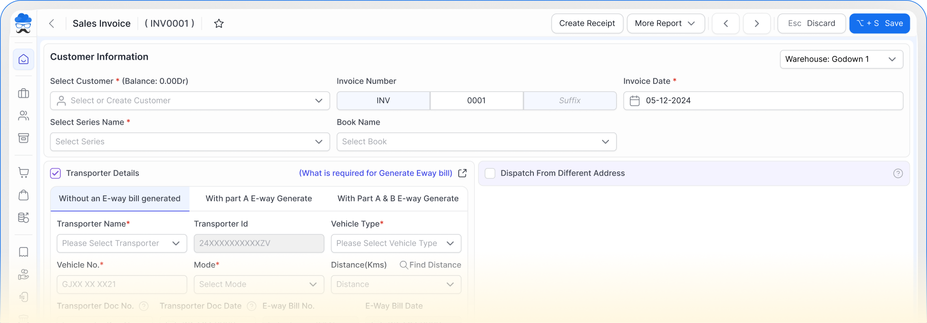
Task: Click the invoice number 0001 field
Action: click(476, 101)
